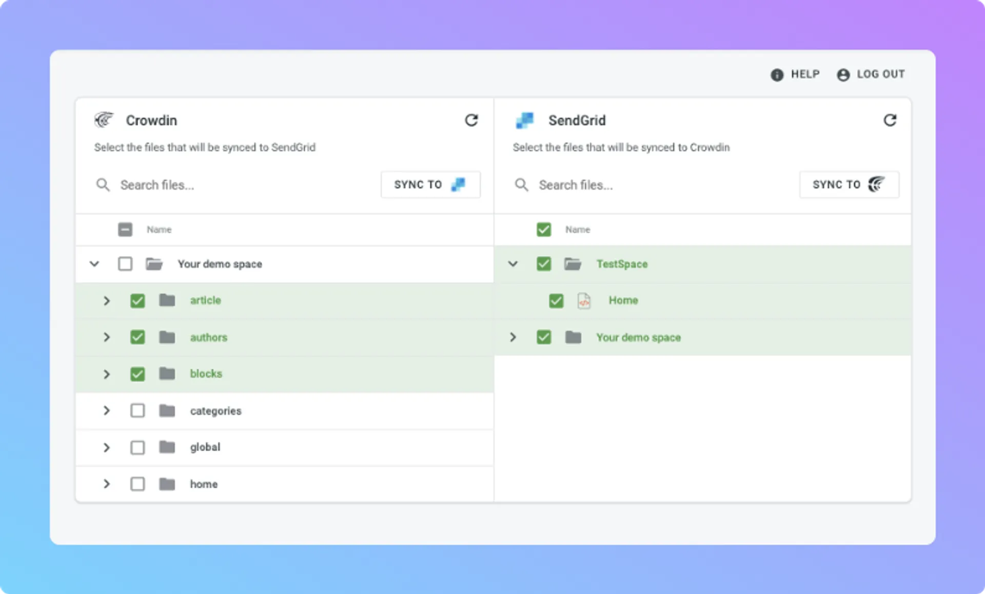Select the global folder name
This screenshot has height=594, width=985.
click(x=205, y=447)
